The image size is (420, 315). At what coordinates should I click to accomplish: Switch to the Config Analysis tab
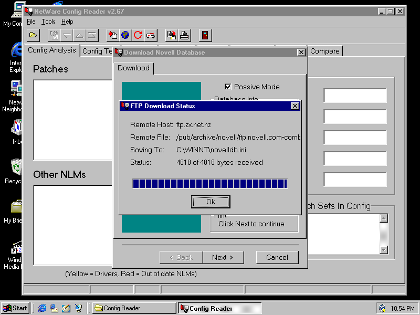[x=52, y=50]
